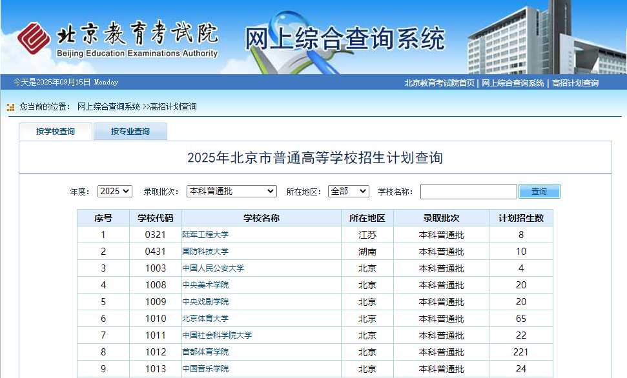Viewport: 627px width, 378px height.
Task: Click the orange location breadcrumb icon
Action: pos(10,107)
